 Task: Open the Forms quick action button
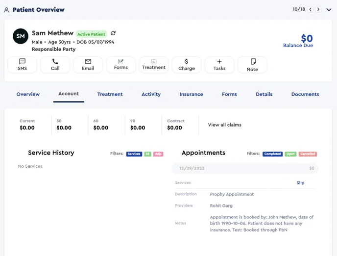point(121,65)
